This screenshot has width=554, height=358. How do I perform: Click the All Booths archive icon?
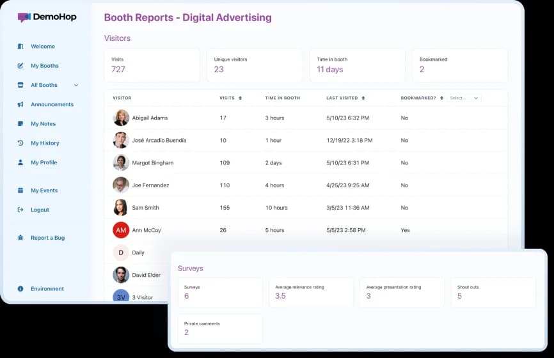[x=20, y=85]
